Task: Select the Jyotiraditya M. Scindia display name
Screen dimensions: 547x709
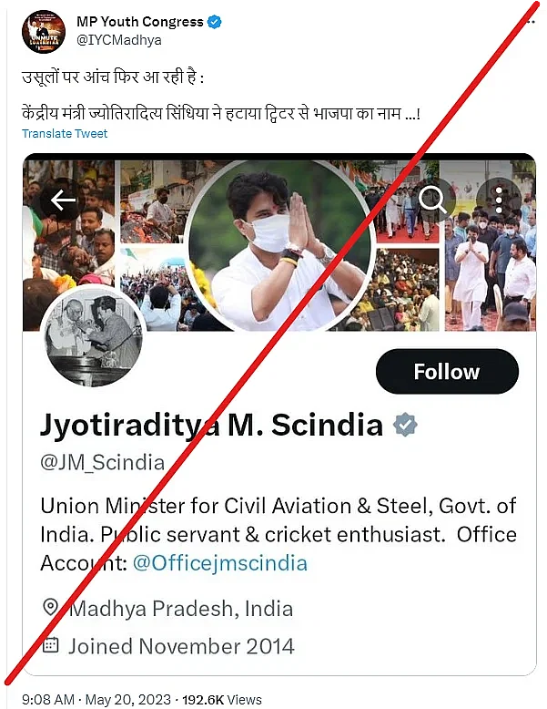Action: point(211,425)
